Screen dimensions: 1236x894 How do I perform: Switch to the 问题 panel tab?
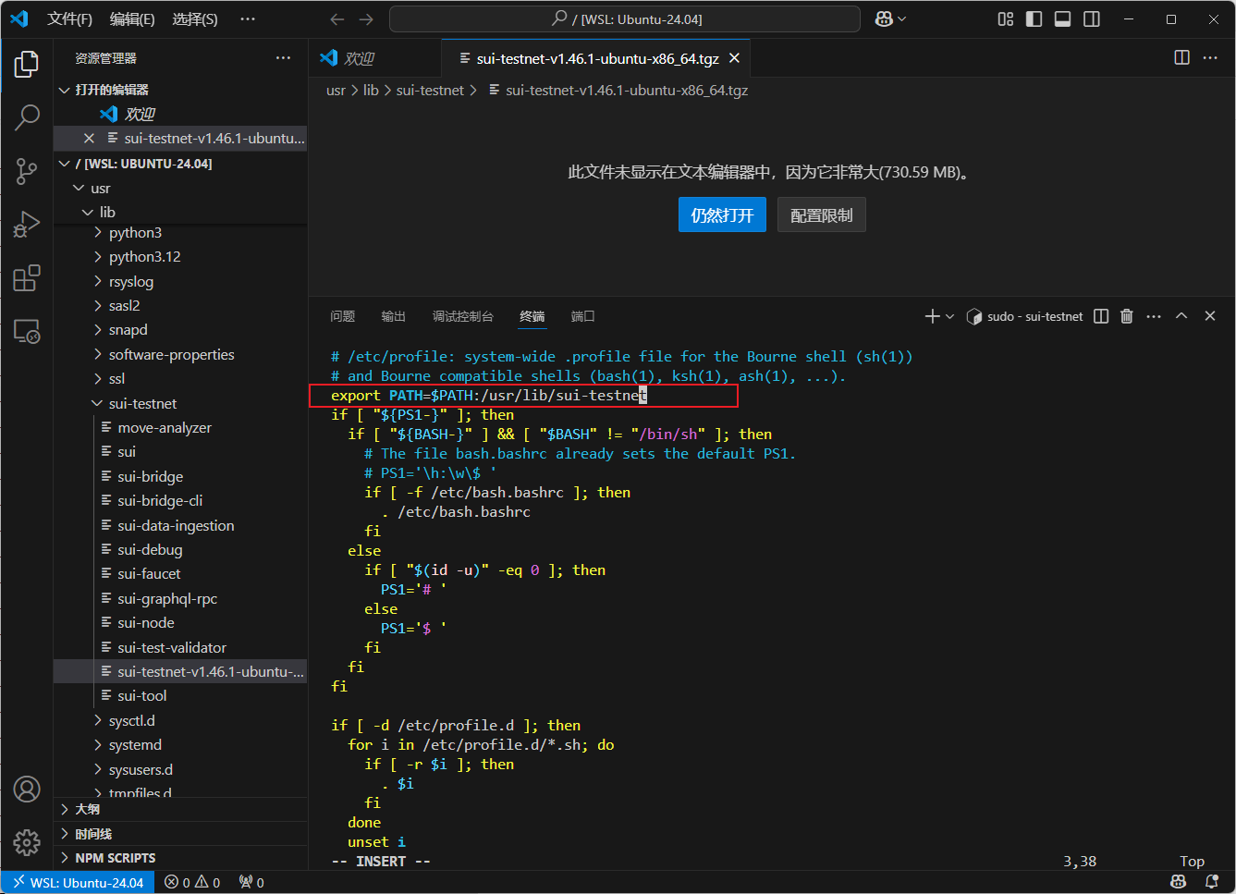click(343, 316)
